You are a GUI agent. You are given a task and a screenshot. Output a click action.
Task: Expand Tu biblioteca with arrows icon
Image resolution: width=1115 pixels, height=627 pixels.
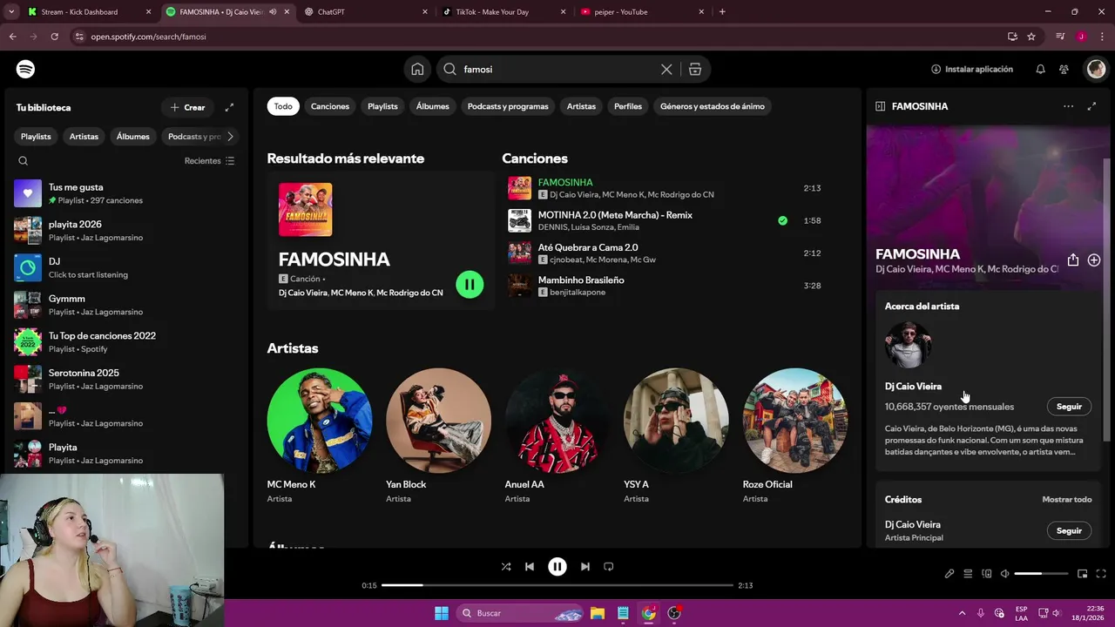(x=229, y=107)
